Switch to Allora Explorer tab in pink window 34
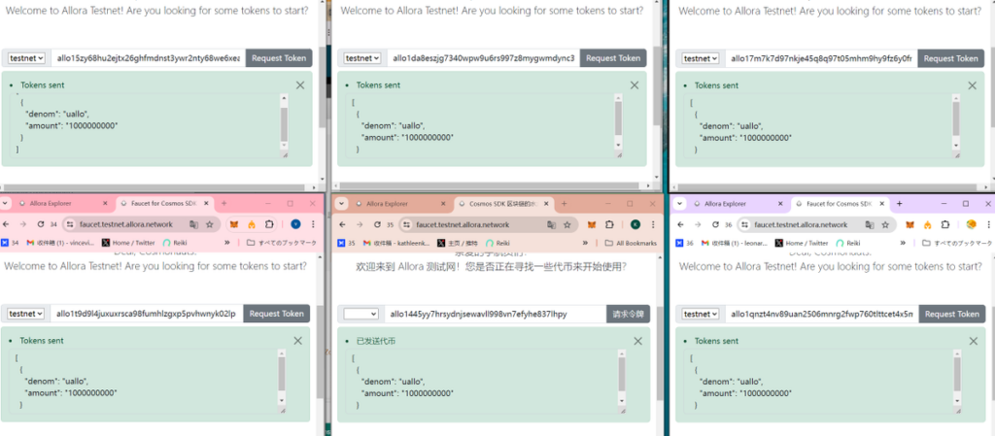This screenshot has width=995, height=436. (63, 203)
